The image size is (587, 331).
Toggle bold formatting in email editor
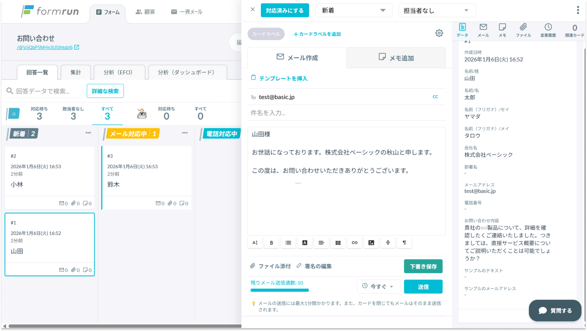click(271, 243)
